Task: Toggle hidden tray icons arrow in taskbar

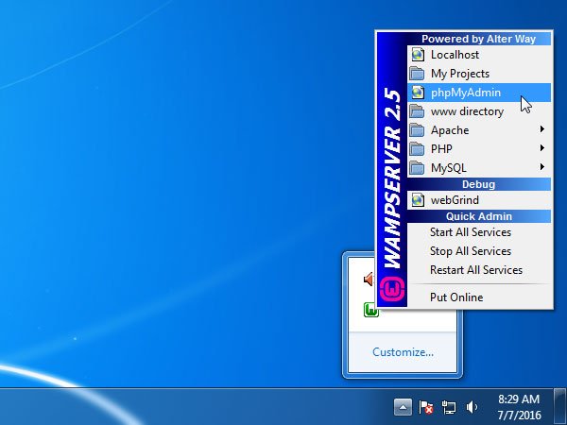Action: (403, 407)
